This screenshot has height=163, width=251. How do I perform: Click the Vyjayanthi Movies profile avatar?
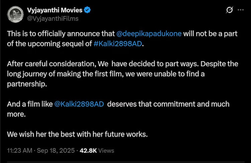pyautogui.click(x=14, y=14)
